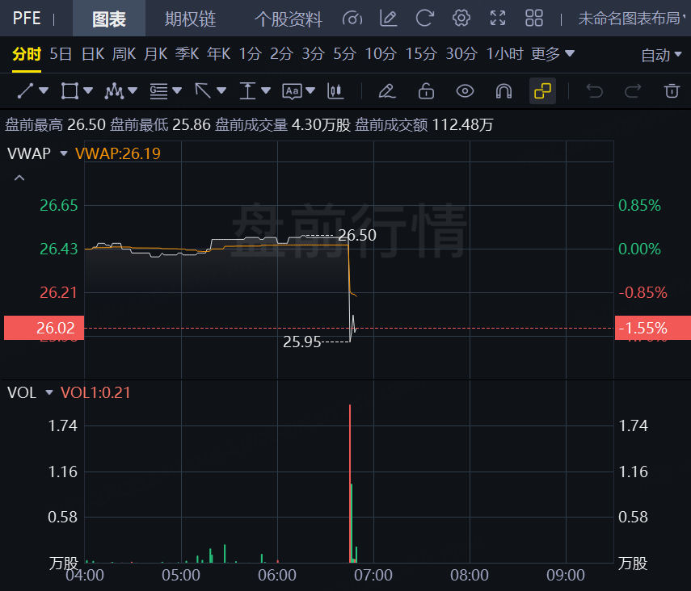Toggle drawing visibility with the eye icon
The height and width of the screenshot is (591, 691).
[x=465, y=90]
